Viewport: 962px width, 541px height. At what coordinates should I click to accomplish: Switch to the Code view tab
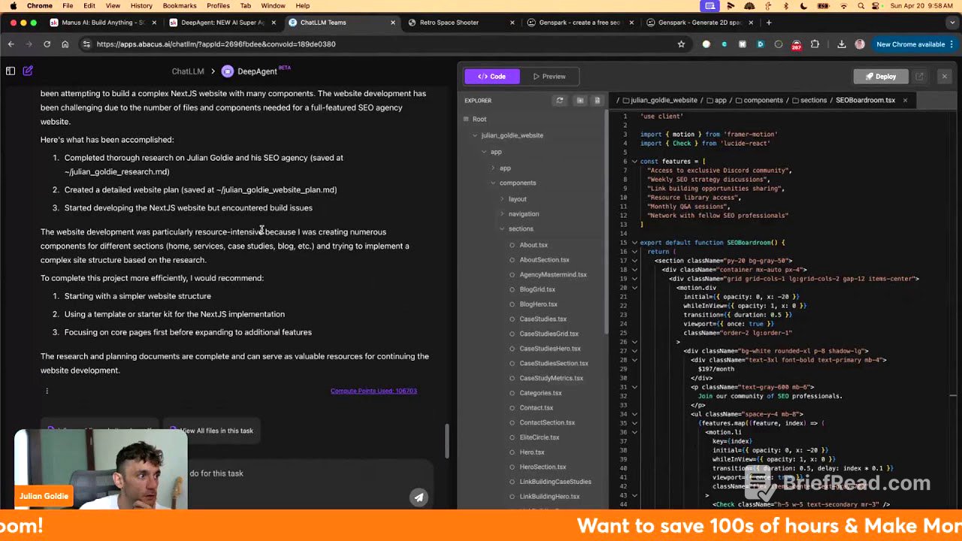pos(492,76)
